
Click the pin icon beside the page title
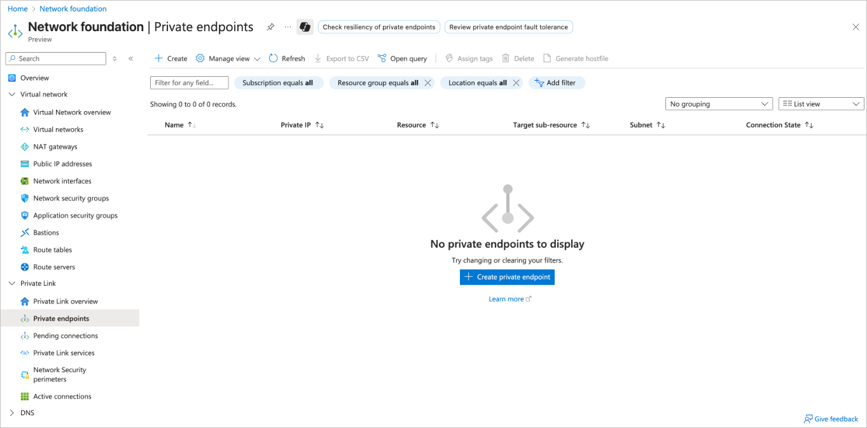pos(270,27)
